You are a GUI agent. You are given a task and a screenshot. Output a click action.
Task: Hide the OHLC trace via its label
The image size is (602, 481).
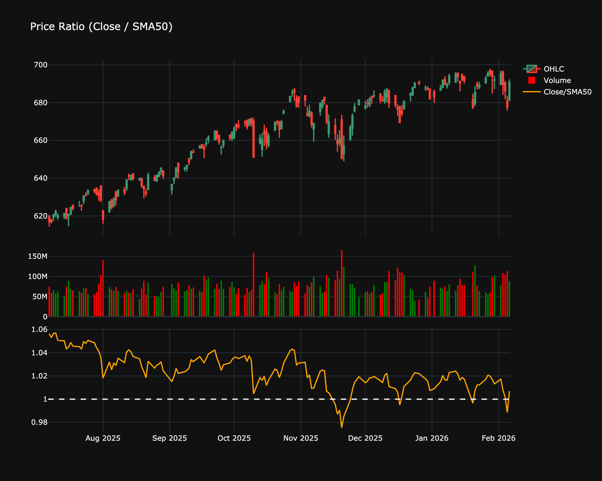(554, 69)
